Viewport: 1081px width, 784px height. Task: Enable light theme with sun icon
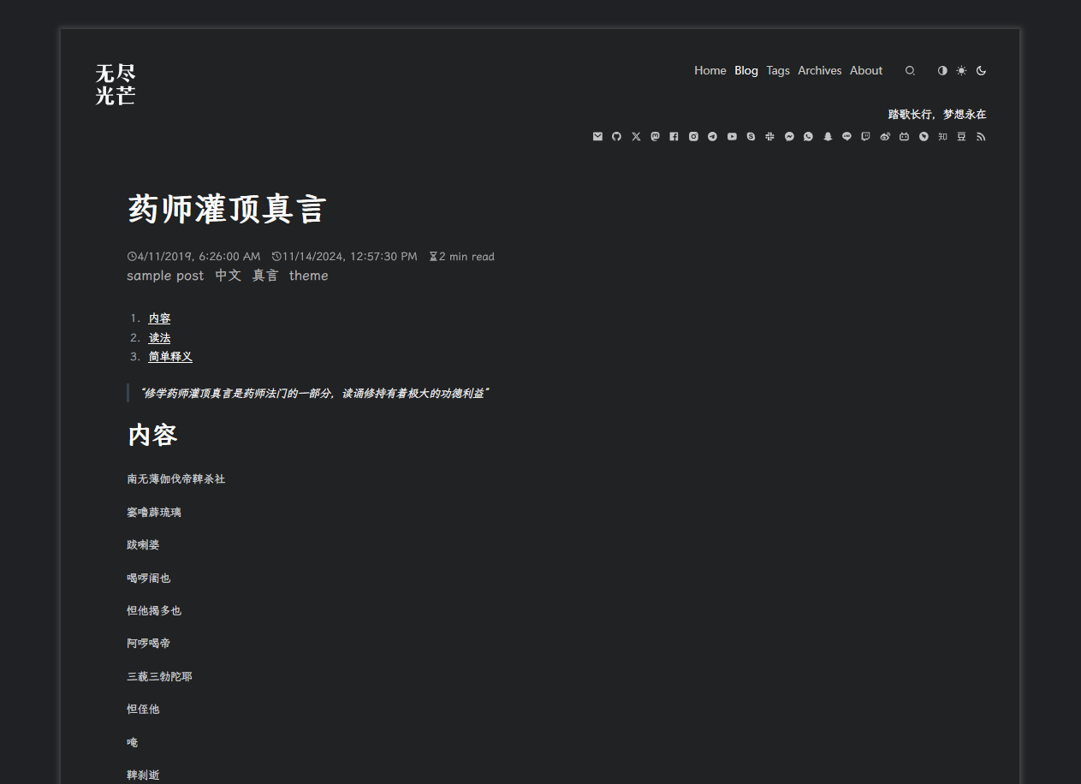pos(961,71)
